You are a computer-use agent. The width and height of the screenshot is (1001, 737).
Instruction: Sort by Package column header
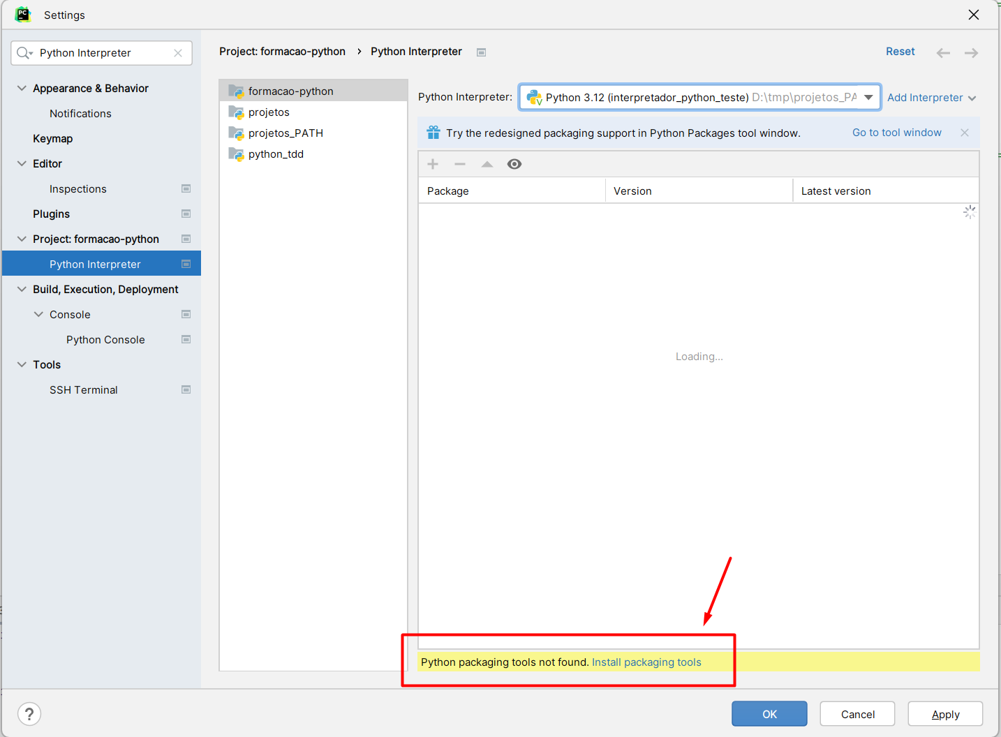[512, 191]
